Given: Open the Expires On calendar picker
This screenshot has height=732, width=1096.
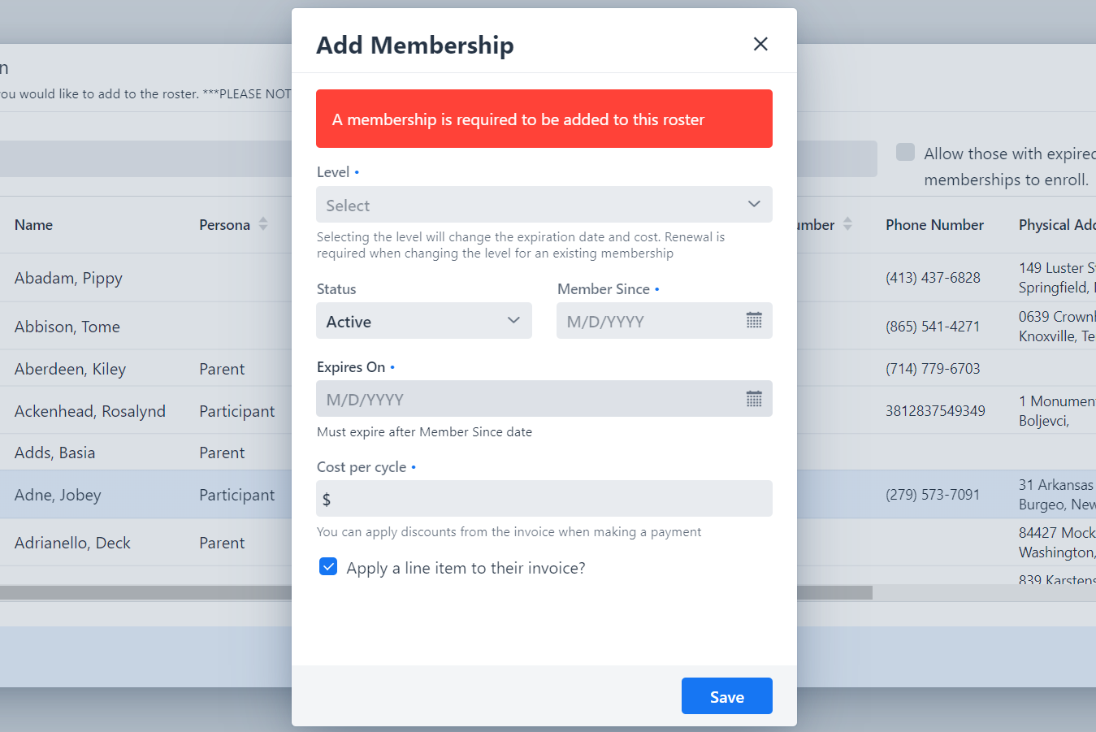Looking at the screenshot, I should tap(754, 399).
